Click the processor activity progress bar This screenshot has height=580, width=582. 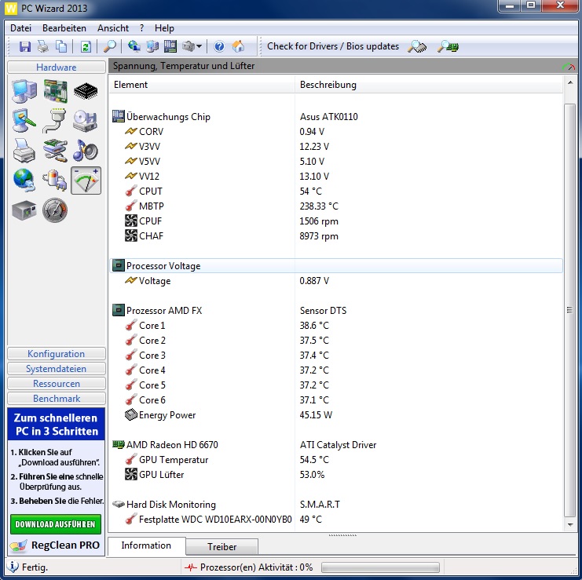point(380,567)
